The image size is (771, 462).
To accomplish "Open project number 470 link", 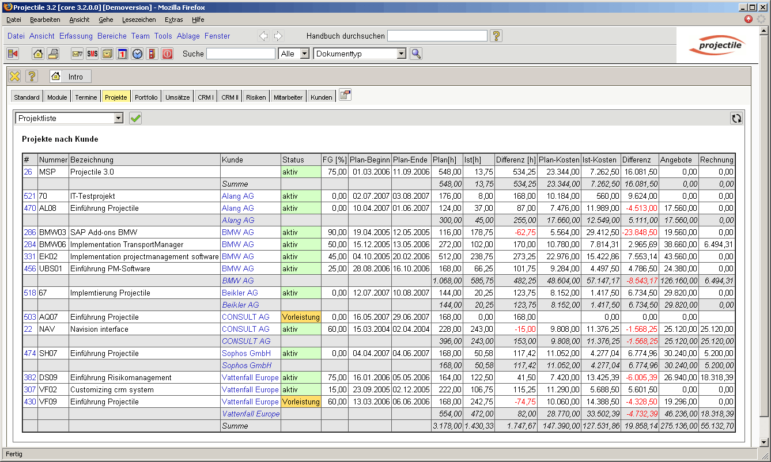I will (29, 208).
